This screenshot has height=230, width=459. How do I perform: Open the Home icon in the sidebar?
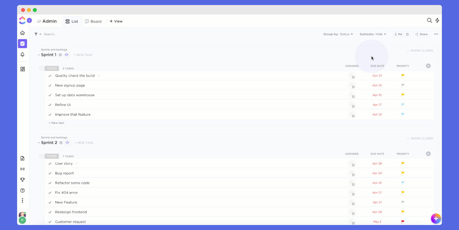[x=22, y=33]
